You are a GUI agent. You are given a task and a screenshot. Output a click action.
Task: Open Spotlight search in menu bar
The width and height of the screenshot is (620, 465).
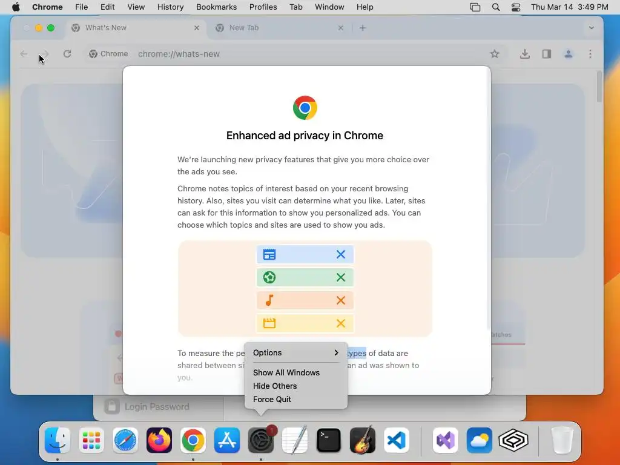(x=495, y=7)
